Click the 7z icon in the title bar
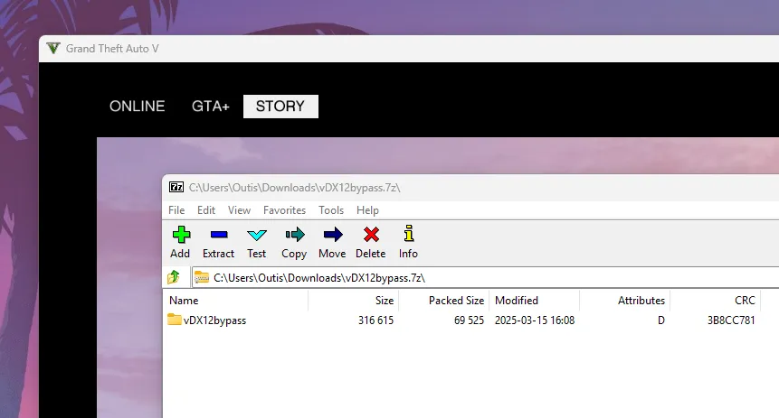Viewport: 779px width, 418px height. (176, 187)
